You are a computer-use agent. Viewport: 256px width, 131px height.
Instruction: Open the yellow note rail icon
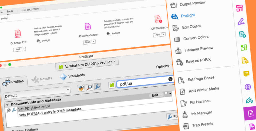(245, 61)
